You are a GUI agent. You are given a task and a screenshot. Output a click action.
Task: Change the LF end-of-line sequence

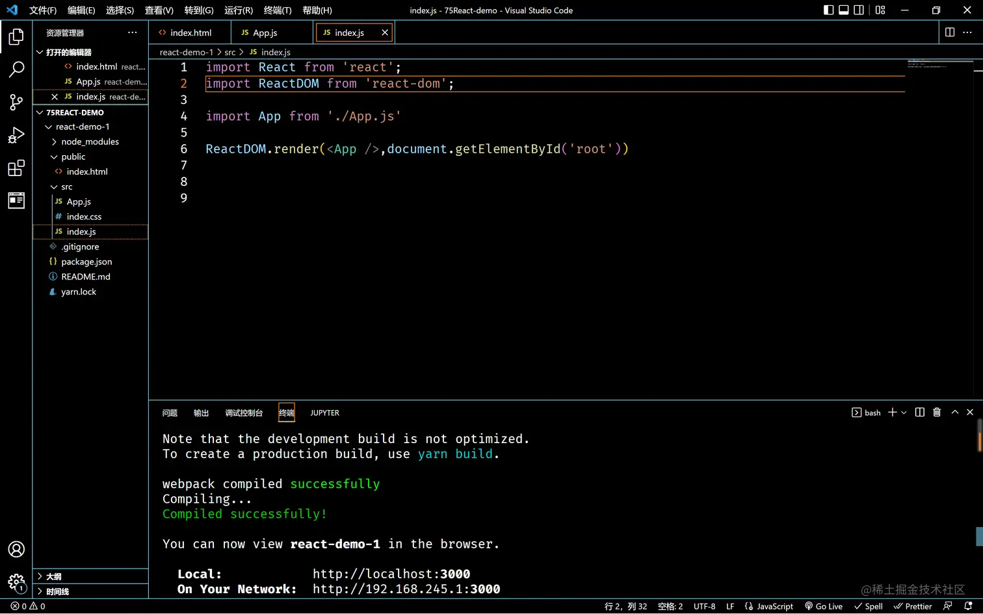click(730, 606)
